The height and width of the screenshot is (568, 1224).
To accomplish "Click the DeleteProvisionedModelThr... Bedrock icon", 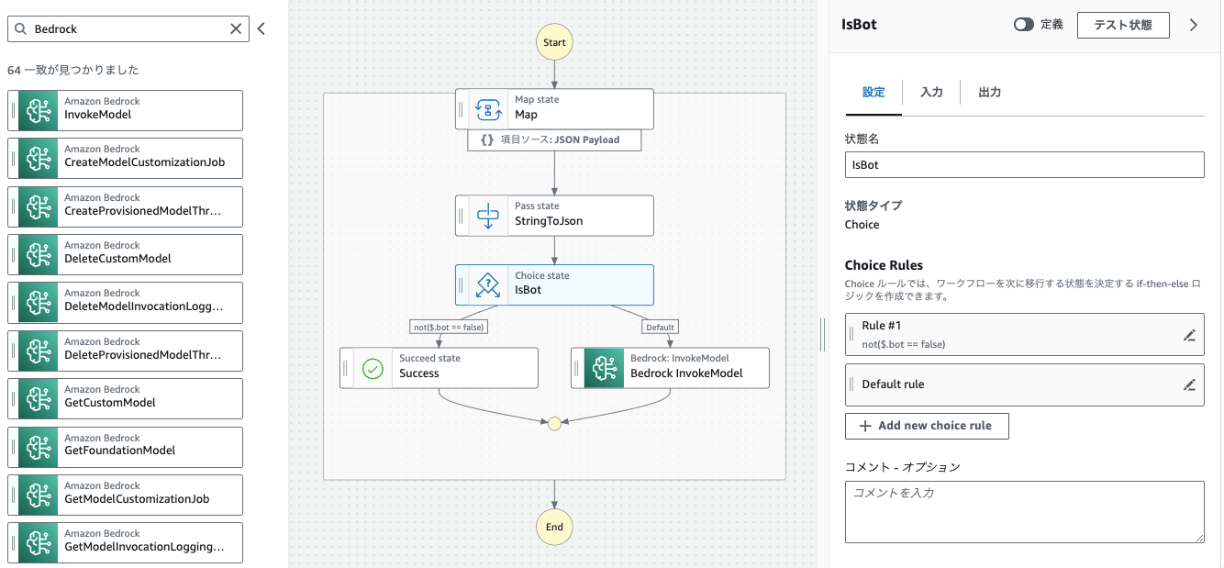I will click(x=38, y=351).
